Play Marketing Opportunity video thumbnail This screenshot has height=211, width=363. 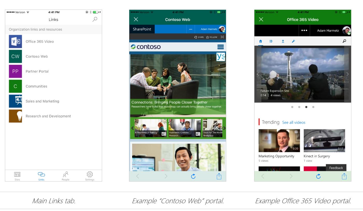[x=279, y=140]
